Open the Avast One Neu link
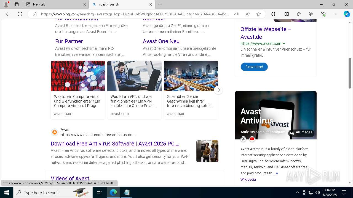 [161, 41]
